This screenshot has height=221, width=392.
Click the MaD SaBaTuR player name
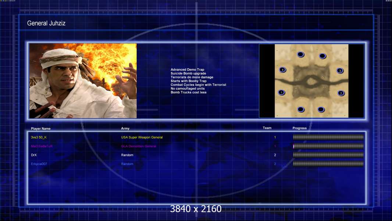pos(42,146)
